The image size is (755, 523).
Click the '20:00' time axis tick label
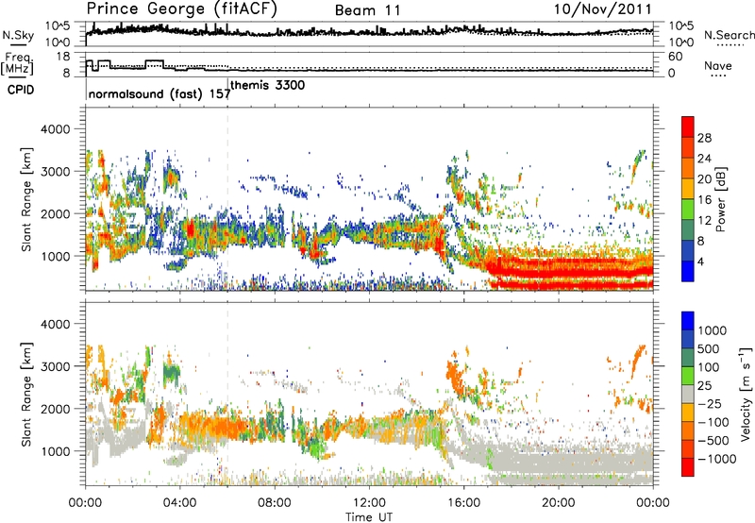[559, 503]
